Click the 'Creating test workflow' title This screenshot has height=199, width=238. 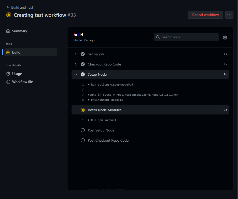[x=40, y=15]
